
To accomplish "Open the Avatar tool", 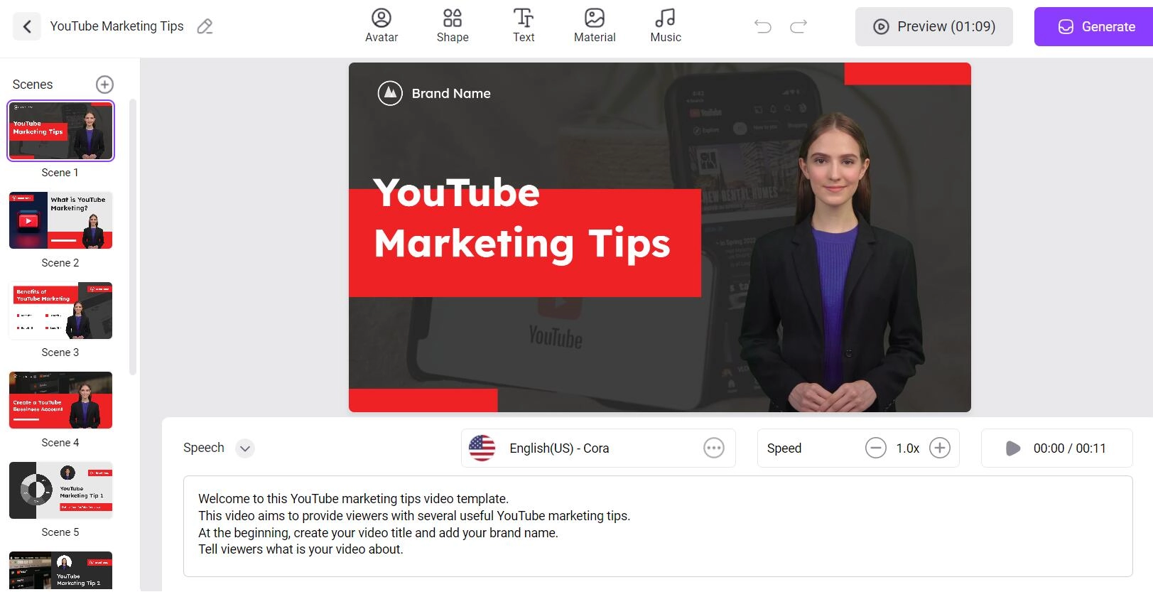I will click(381, 26).
